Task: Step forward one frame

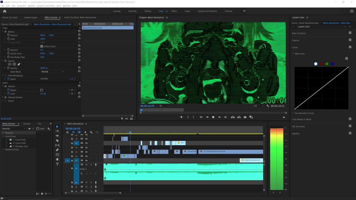Action: click(x=219, y=117)
